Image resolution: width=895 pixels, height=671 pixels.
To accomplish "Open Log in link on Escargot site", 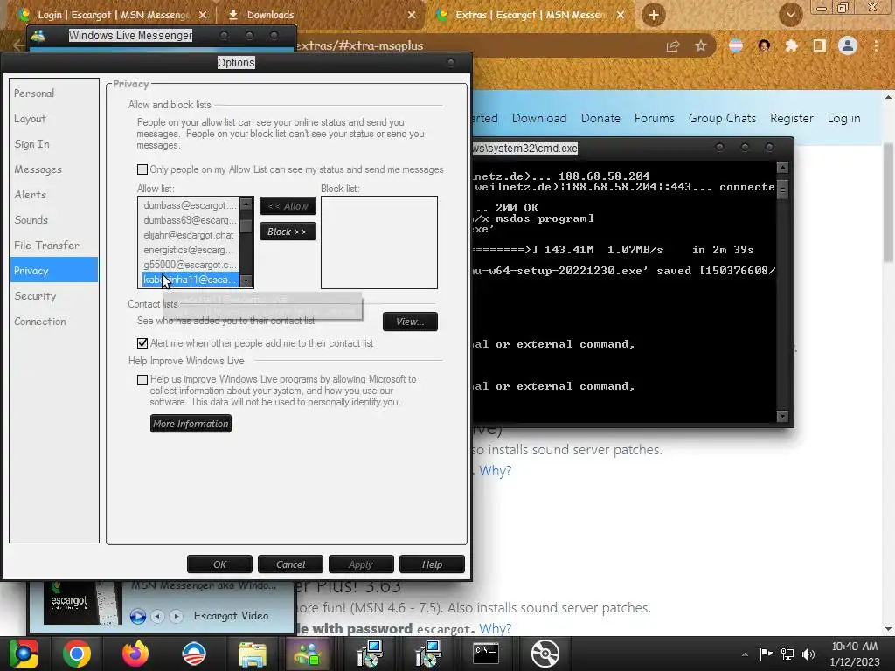I will click(843, 118).
